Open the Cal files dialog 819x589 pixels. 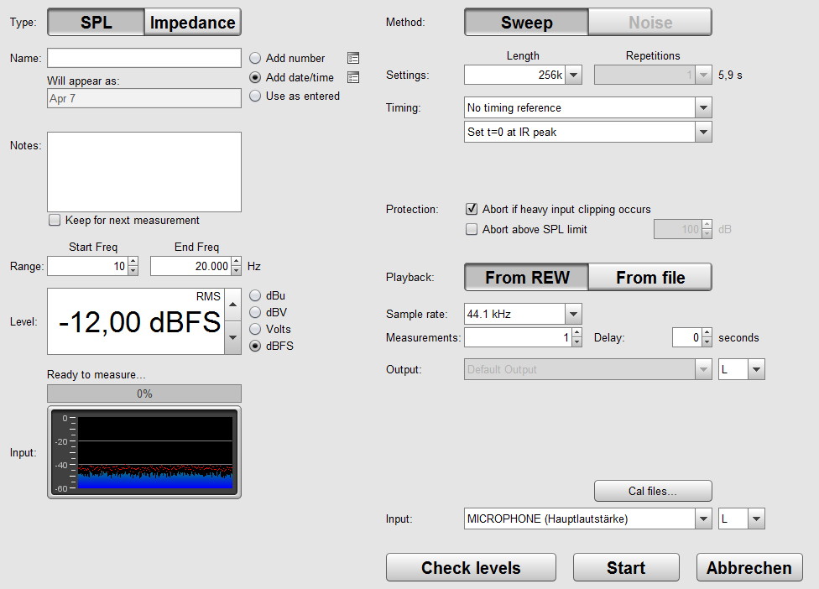[x=653, y=491]
